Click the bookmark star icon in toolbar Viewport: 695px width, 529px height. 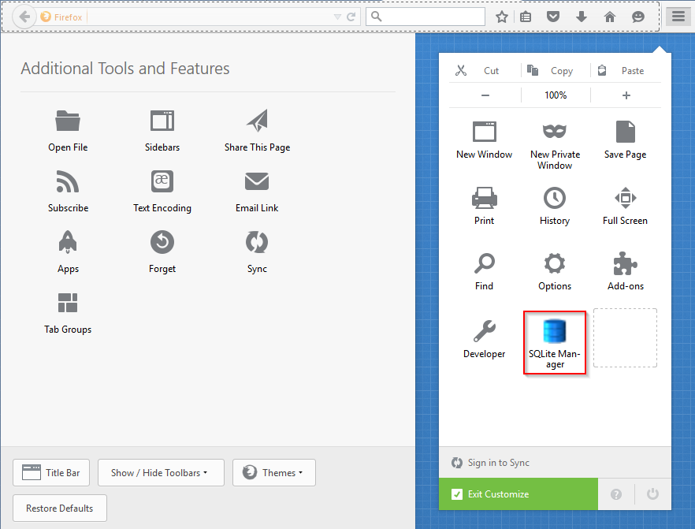[x=502, y=17]
